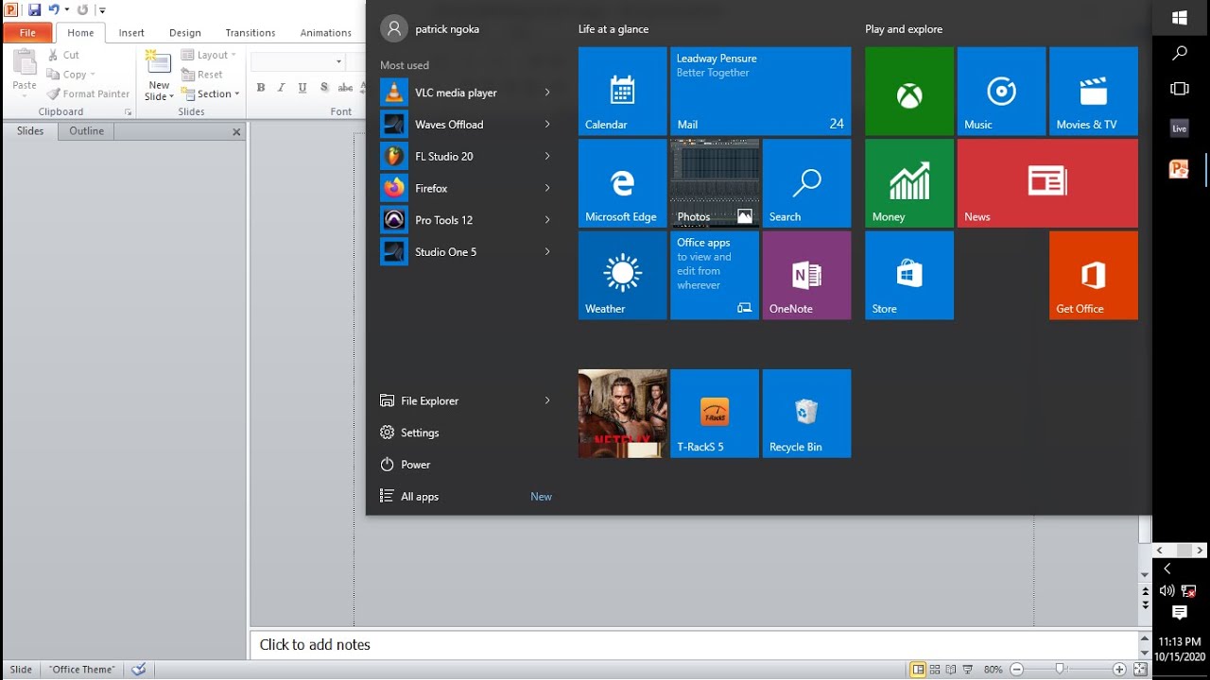Switch to the Outline pane tab
The height and width of the screenshot is (680, 1210).
tap(86, 131)
